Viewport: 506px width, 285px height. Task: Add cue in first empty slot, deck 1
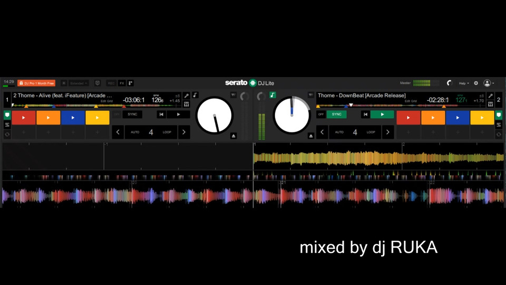coord(24,132)
